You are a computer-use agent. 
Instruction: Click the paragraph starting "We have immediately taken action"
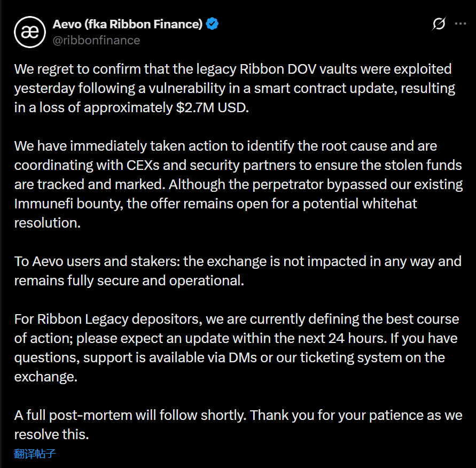[238, 184]
